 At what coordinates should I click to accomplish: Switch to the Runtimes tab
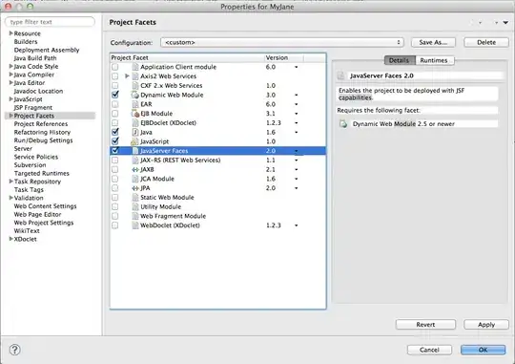[434, 60]
